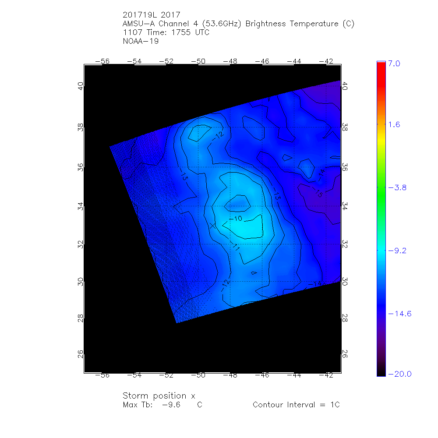Screen dimensions: 438x438
Task: Click the -15 contour label on map
Action: point(318,193)
